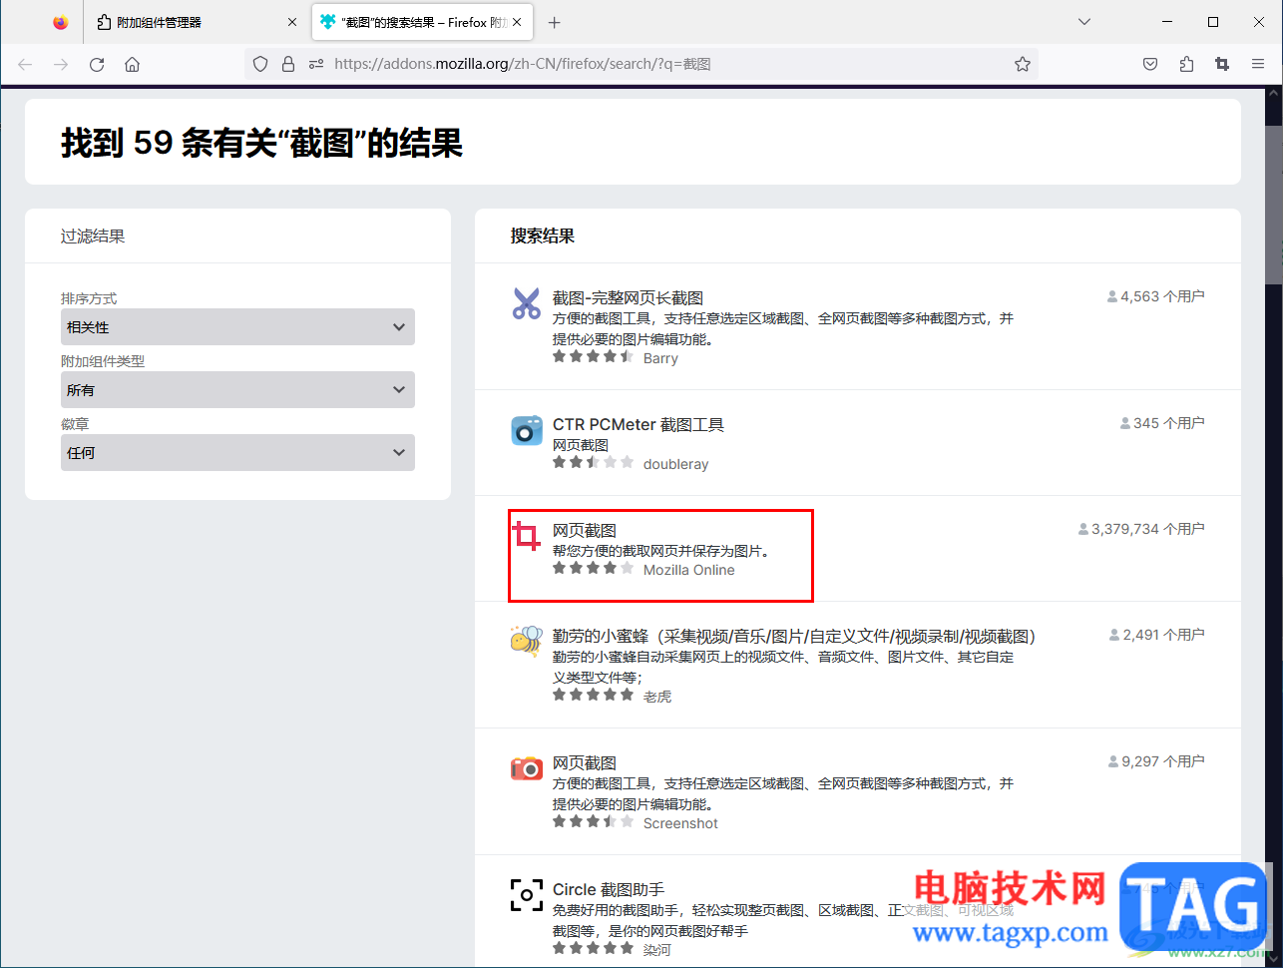The image size is (1283, 968).
Task: Open the Firefox application menu
Action: tap(1258, 64)
